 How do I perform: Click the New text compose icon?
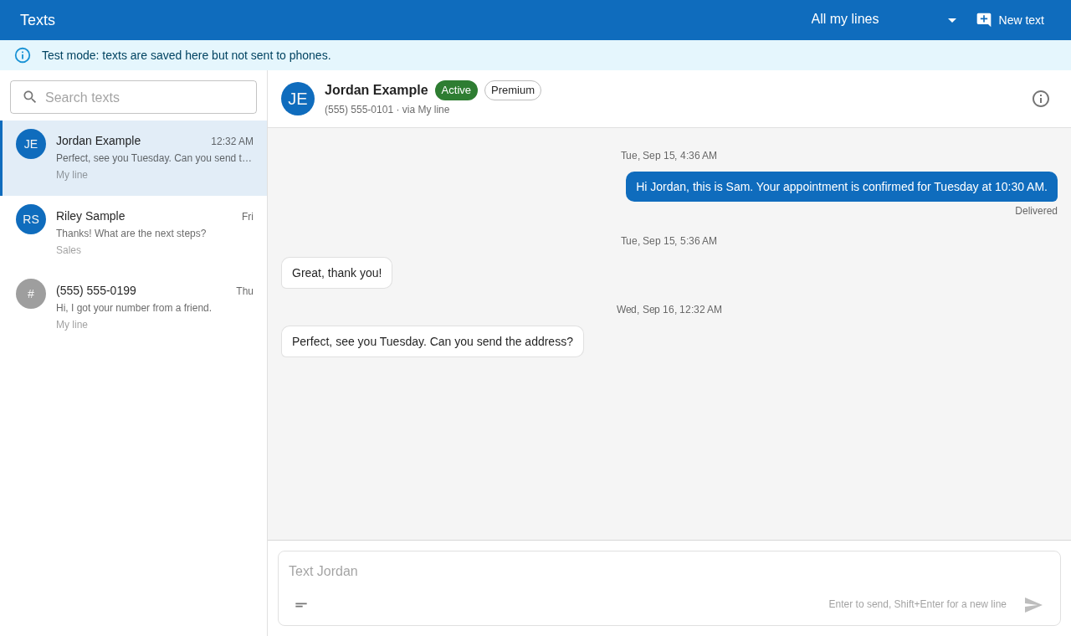(984, 19)
